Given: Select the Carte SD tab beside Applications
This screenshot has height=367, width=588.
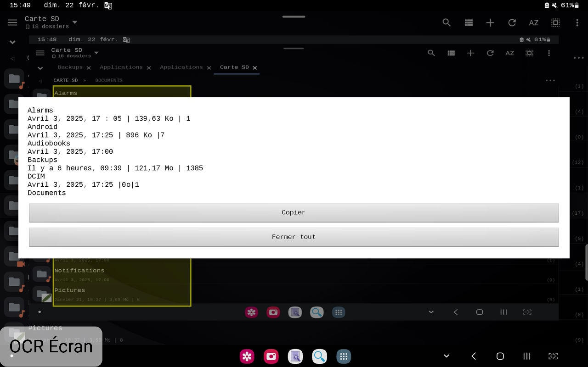Looking at the screenshot, I should (x=234, y=67).
